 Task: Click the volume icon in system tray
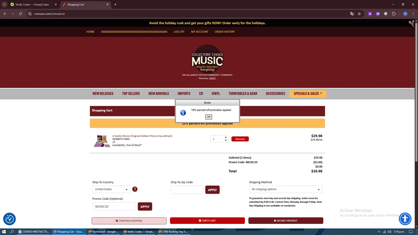389,232
